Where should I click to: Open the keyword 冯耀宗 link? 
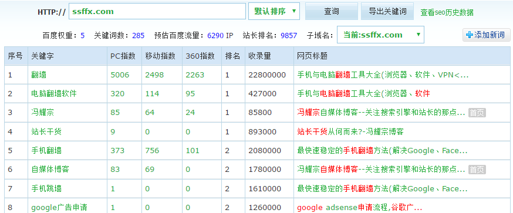click(42, 113)
